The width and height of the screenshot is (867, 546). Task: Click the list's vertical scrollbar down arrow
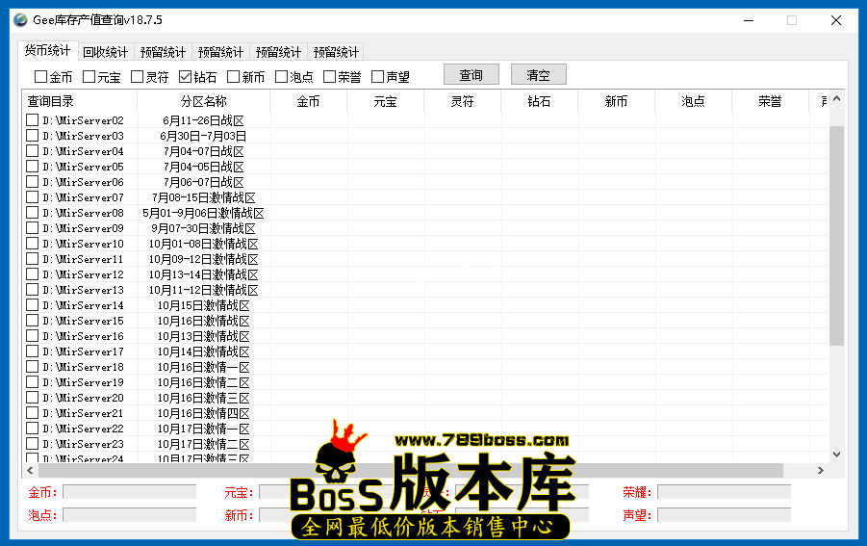836,455
